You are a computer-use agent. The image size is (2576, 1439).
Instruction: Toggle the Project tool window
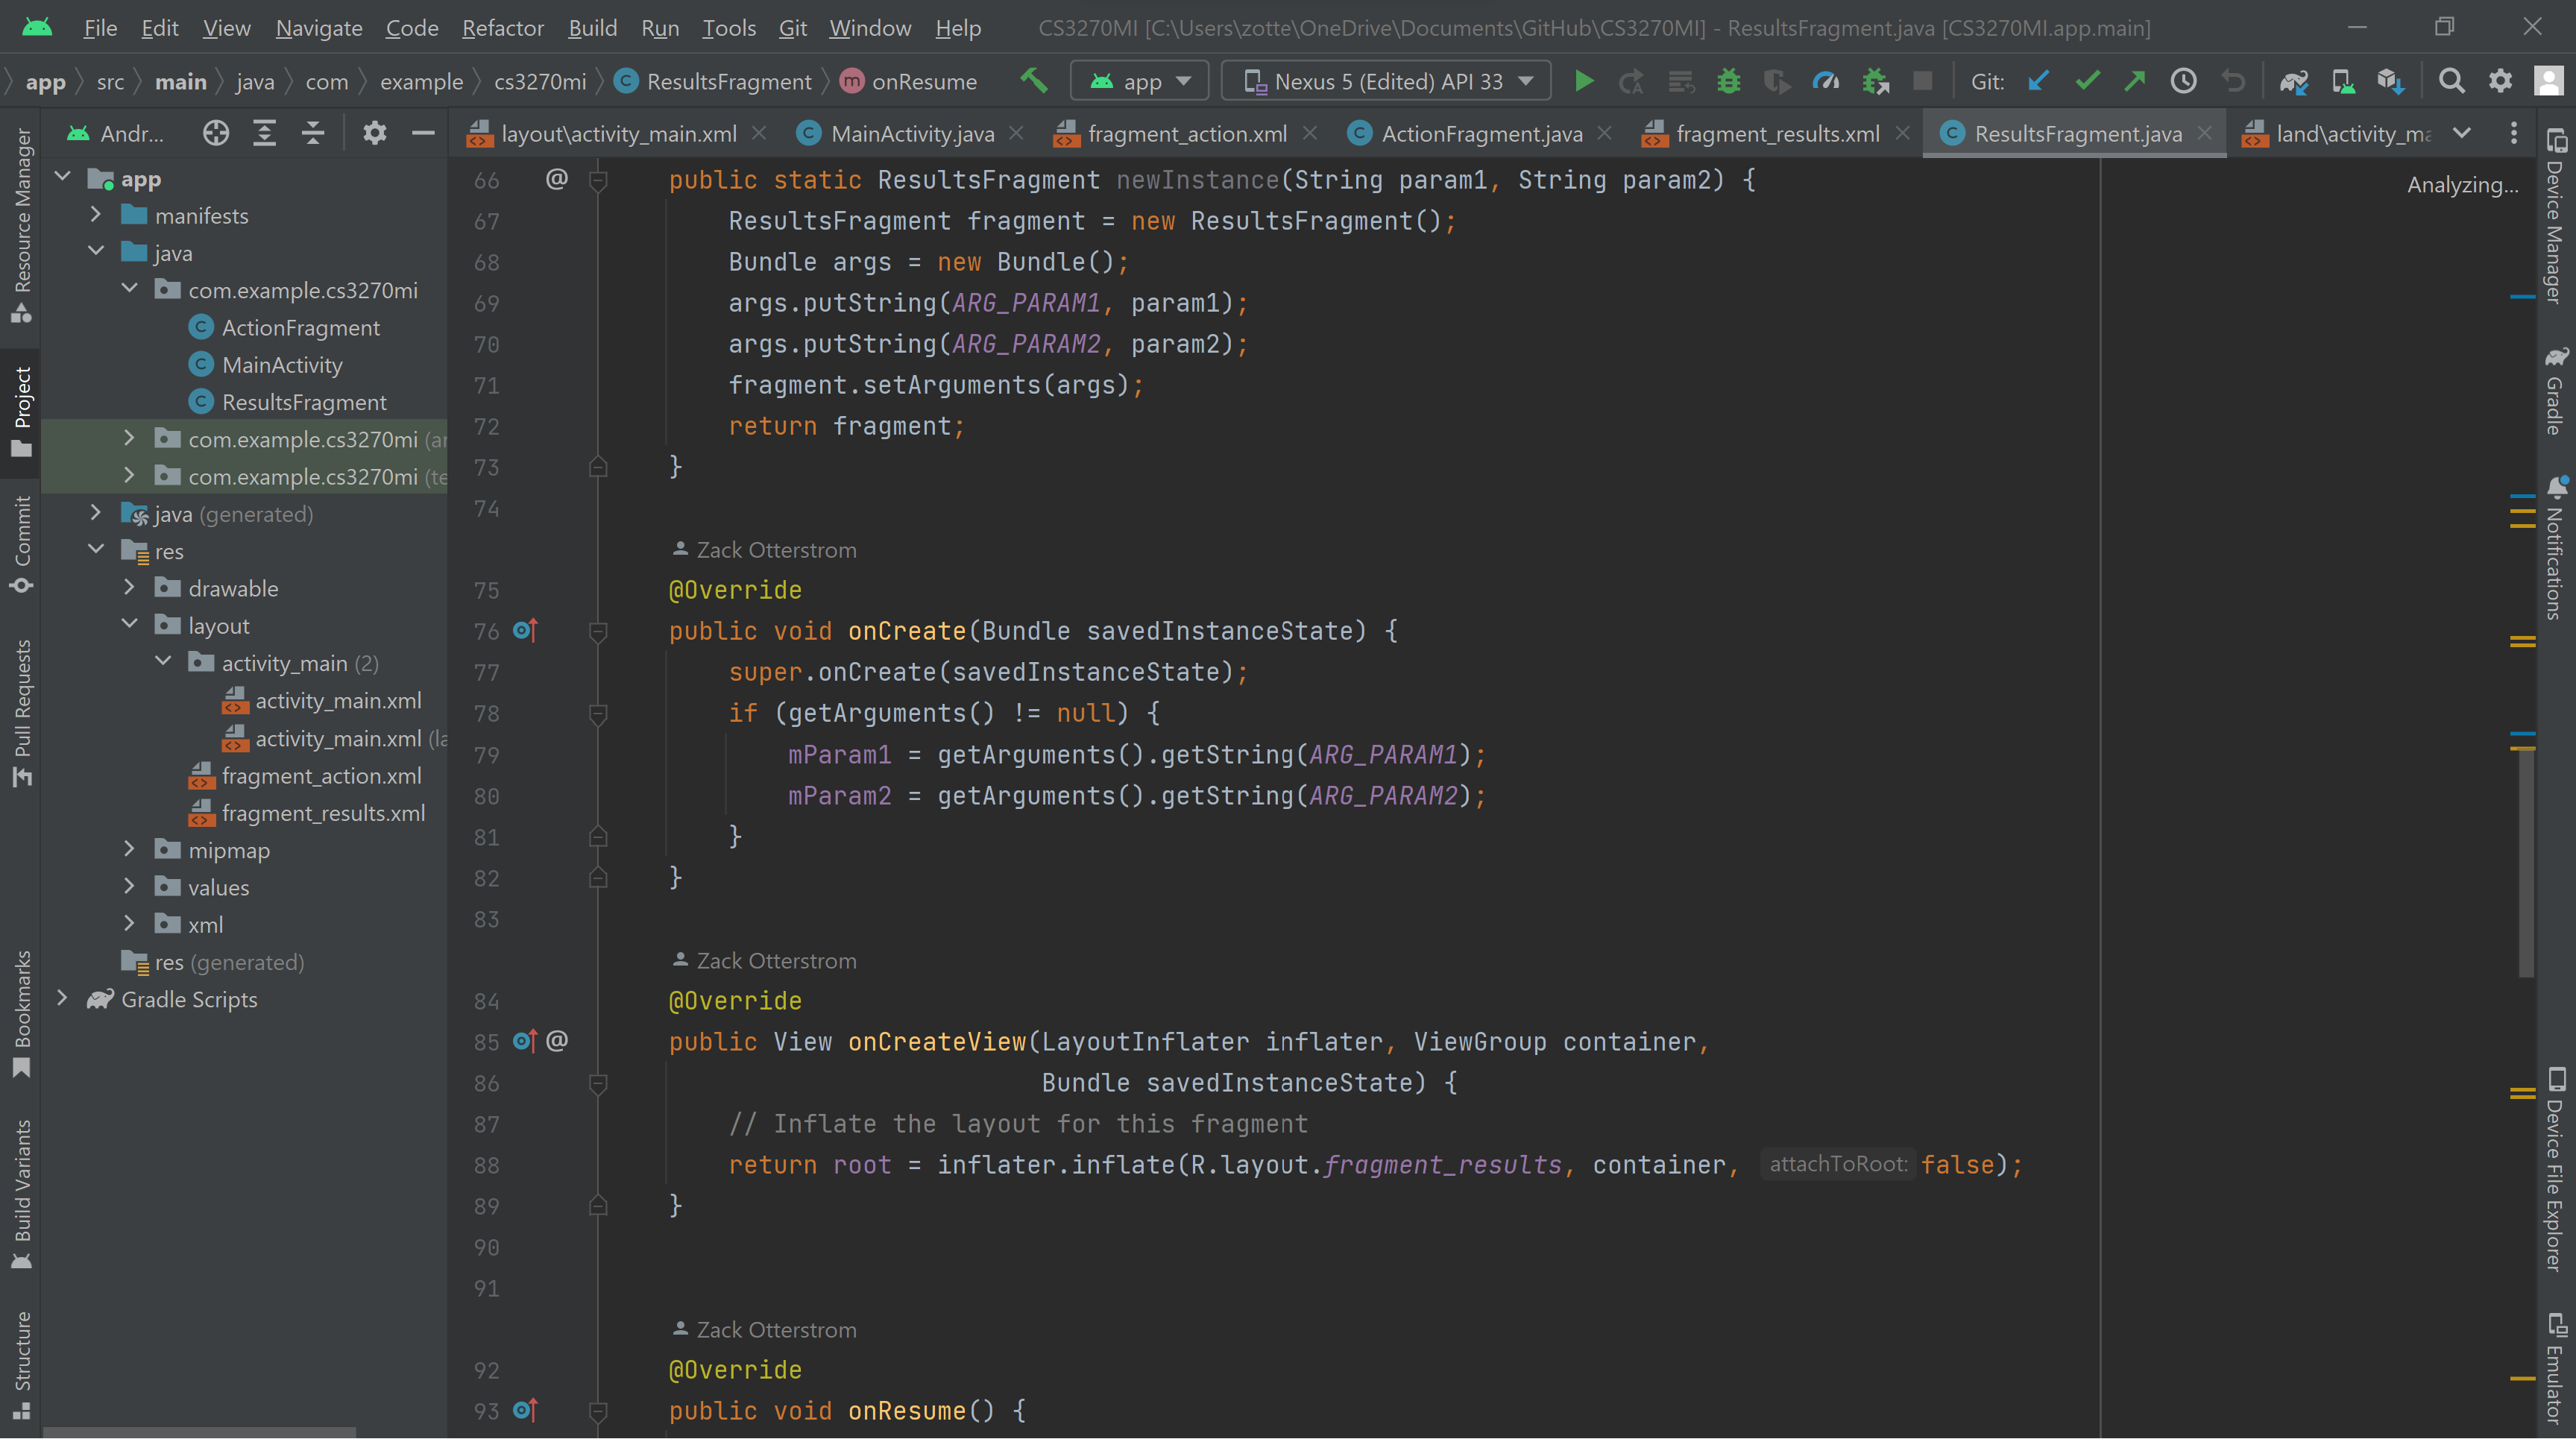tap(22, 412)
